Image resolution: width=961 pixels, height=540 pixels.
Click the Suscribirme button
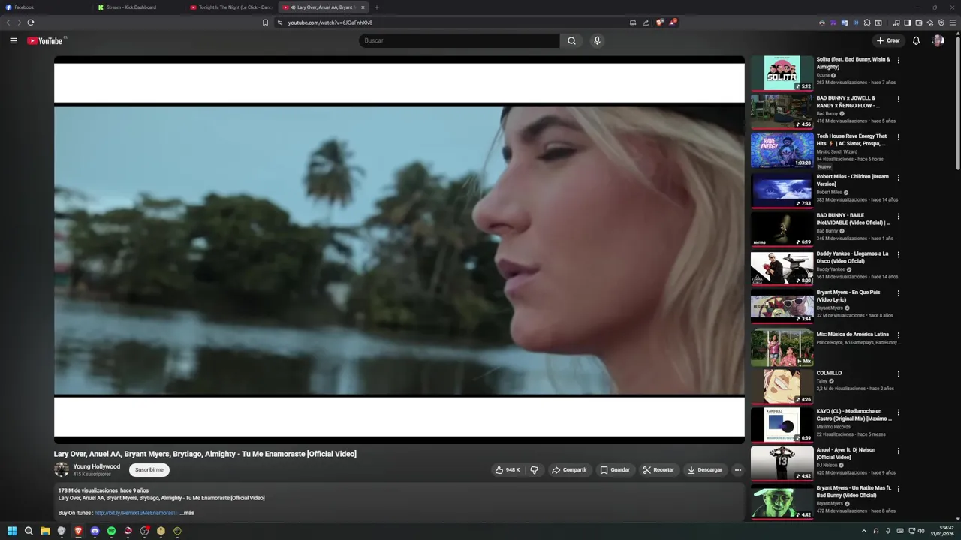tap(149, 470)
